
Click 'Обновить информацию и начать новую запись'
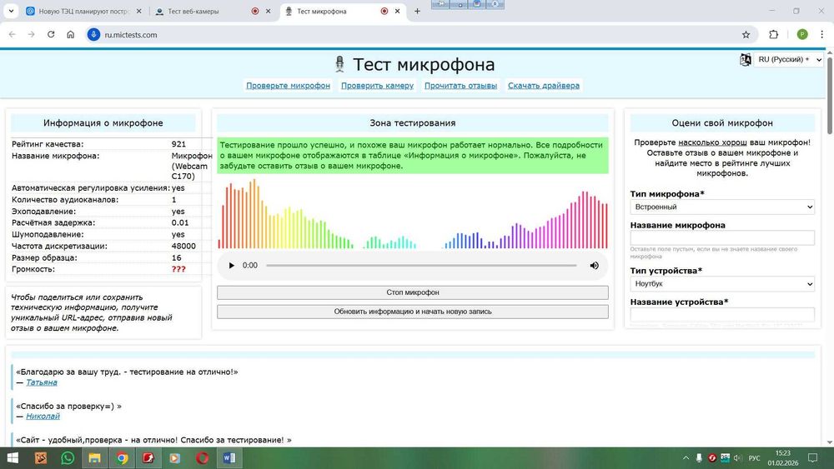(412, 312)
